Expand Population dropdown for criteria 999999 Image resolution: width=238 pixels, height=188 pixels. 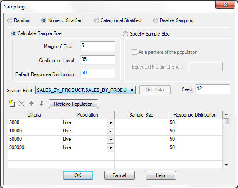click(x=111, y=148)
